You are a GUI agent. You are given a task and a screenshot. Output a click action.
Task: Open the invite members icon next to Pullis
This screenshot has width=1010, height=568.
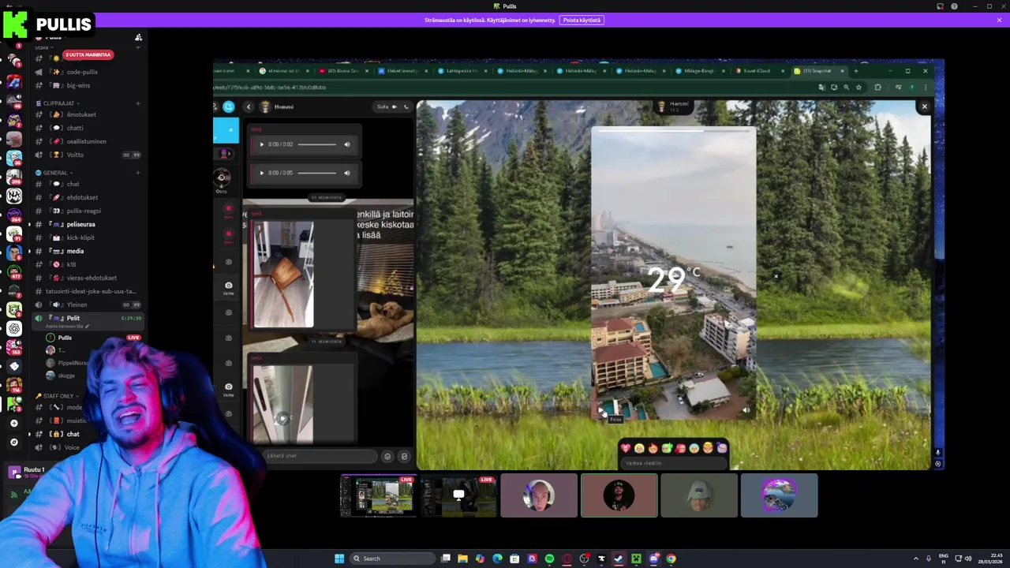(138, 37)
